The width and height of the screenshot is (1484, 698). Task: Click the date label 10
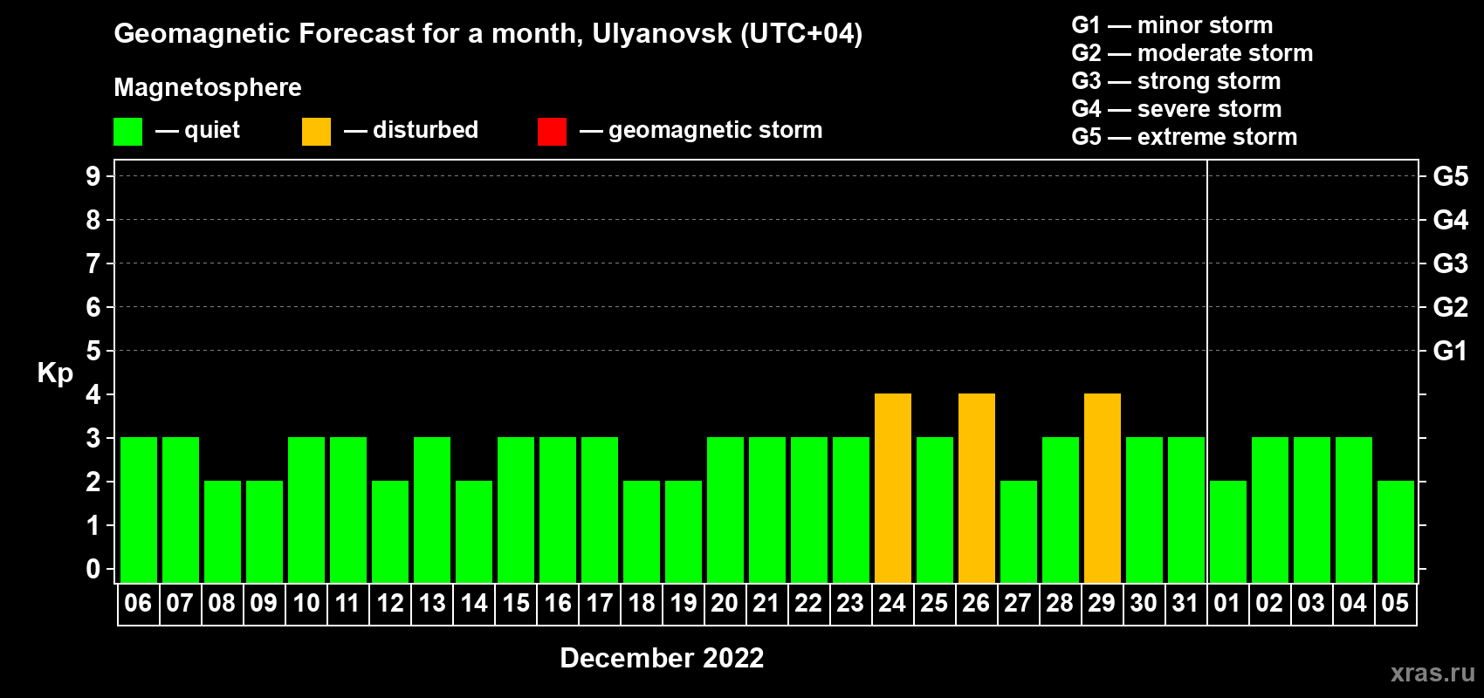tap(306, 603)
